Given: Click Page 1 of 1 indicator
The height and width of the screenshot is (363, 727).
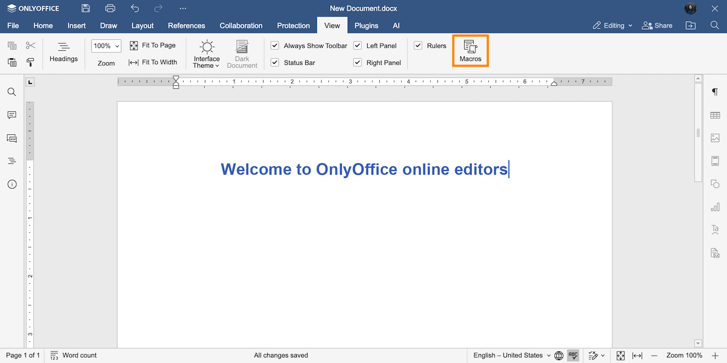Looking at the screenshot, I should [23, 355].
